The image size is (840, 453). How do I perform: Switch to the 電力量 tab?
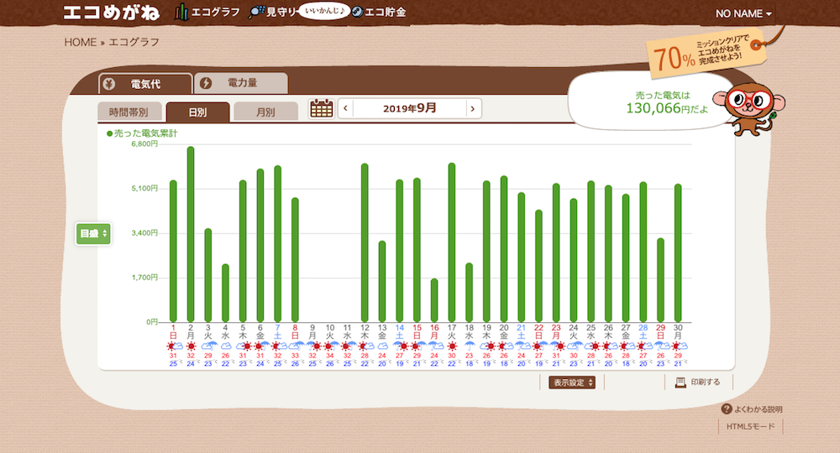click(242, 83)
